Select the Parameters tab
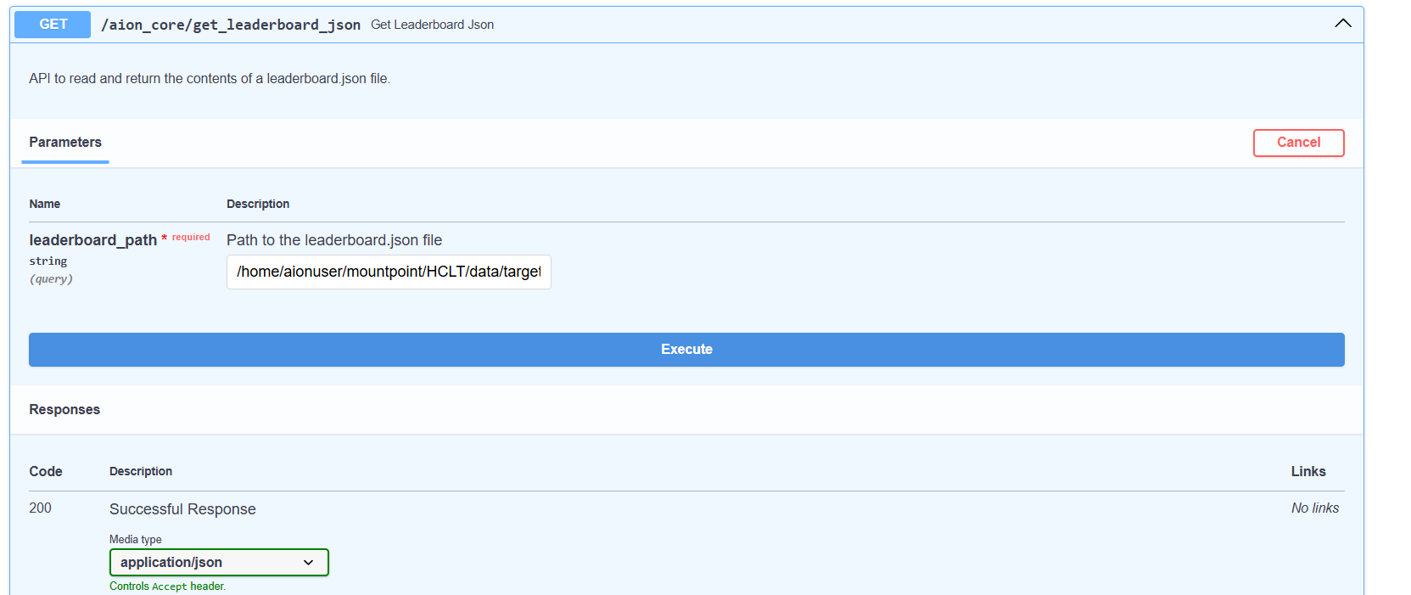 point(65,143)
